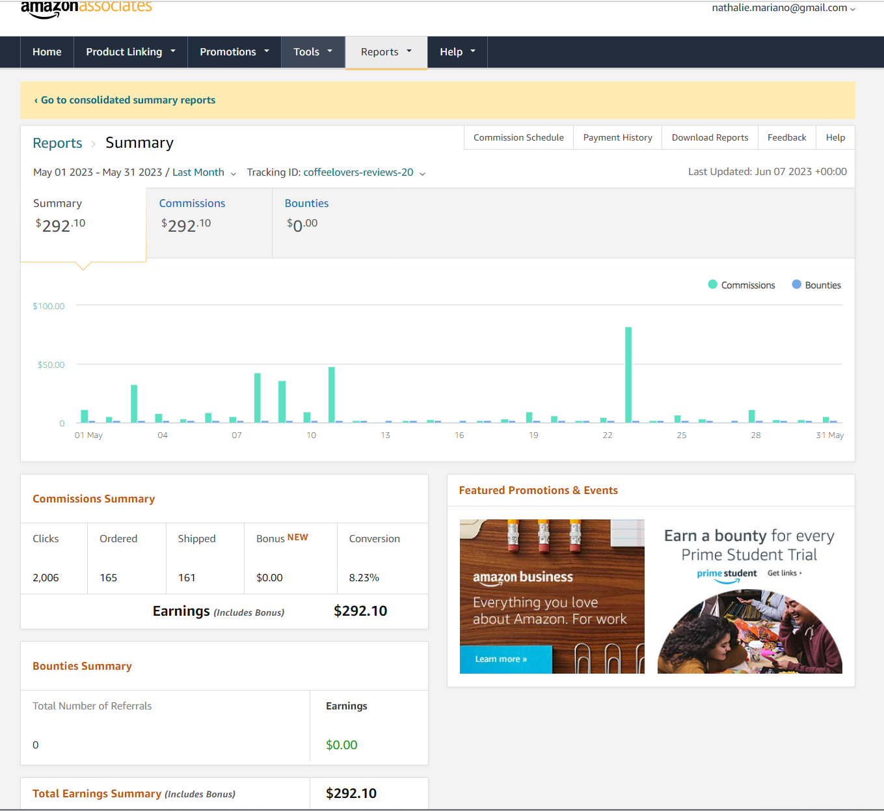Click the Bonus value $0.00
884x811 pixels.
pyautogui.click(x=269, y=578)
